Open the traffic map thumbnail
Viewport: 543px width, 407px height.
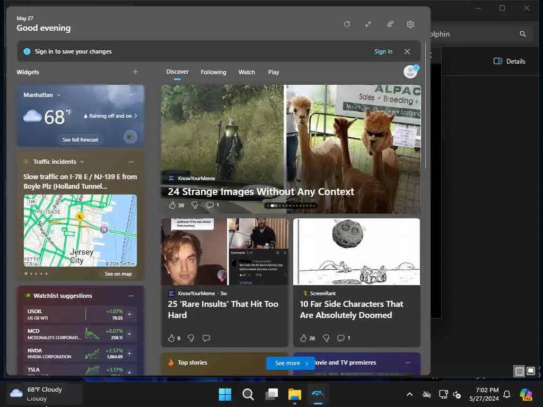[x=81, y=231]
